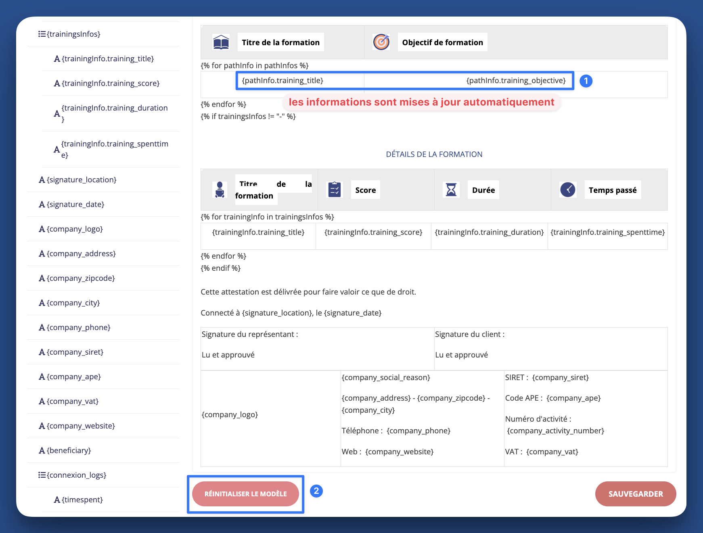Click the list icon beside {trainingsInfos}
Image resolution: width=703 pixels, height=533 pixels.
tap(42, 34)
